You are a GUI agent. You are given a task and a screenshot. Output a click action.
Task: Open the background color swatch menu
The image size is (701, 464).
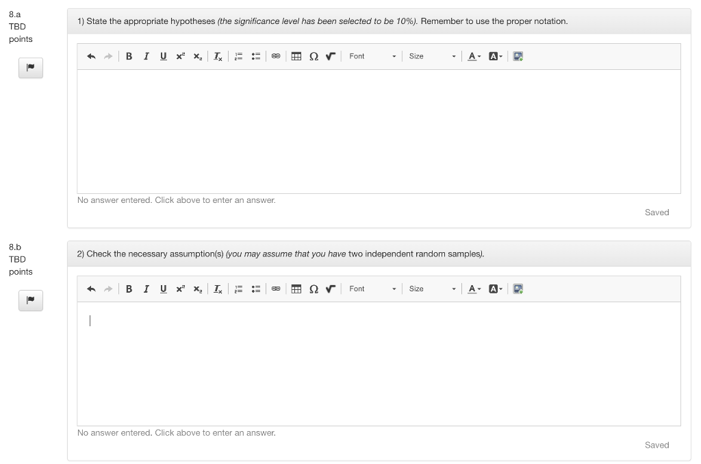pyautogui.click(x=494, y=56)
